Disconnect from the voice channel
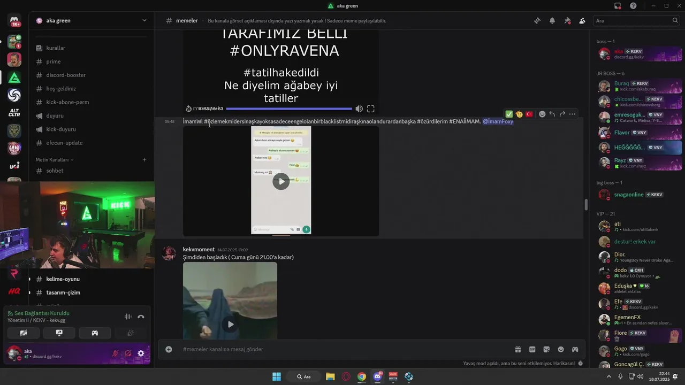This screenshot has width=685, height=385. click(x=141, y=317)
